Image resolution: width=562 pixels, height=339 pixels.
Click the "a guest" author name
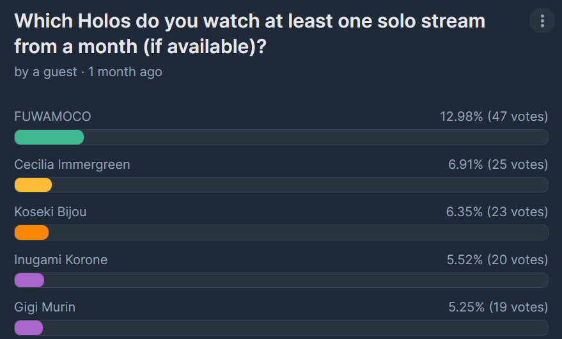54,72
